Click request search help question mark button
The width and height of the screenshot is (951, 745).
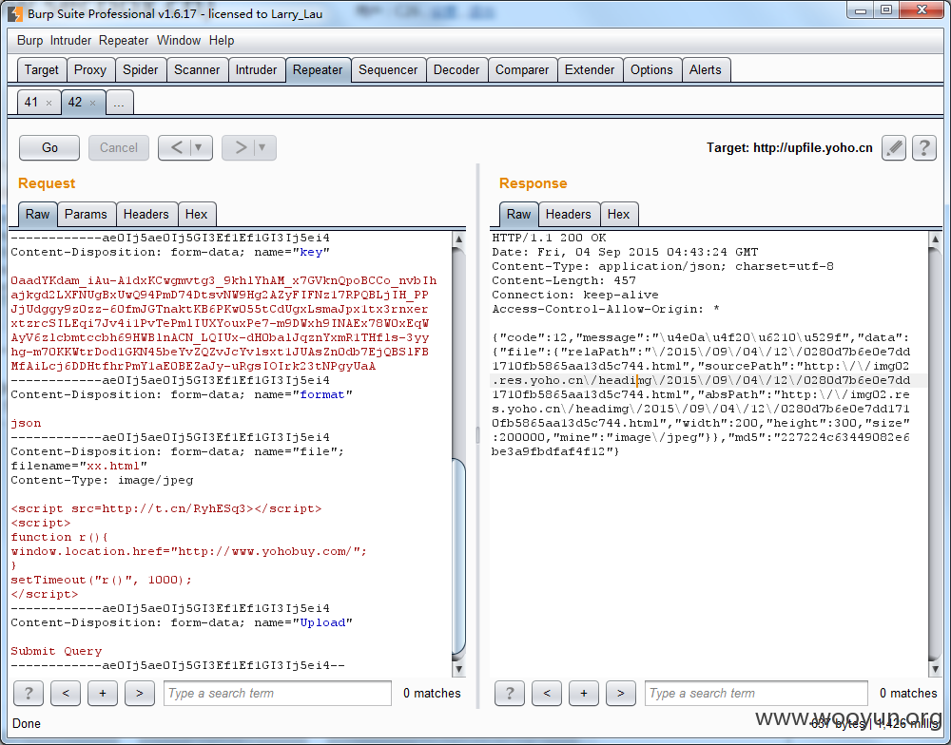click(28, 693)
